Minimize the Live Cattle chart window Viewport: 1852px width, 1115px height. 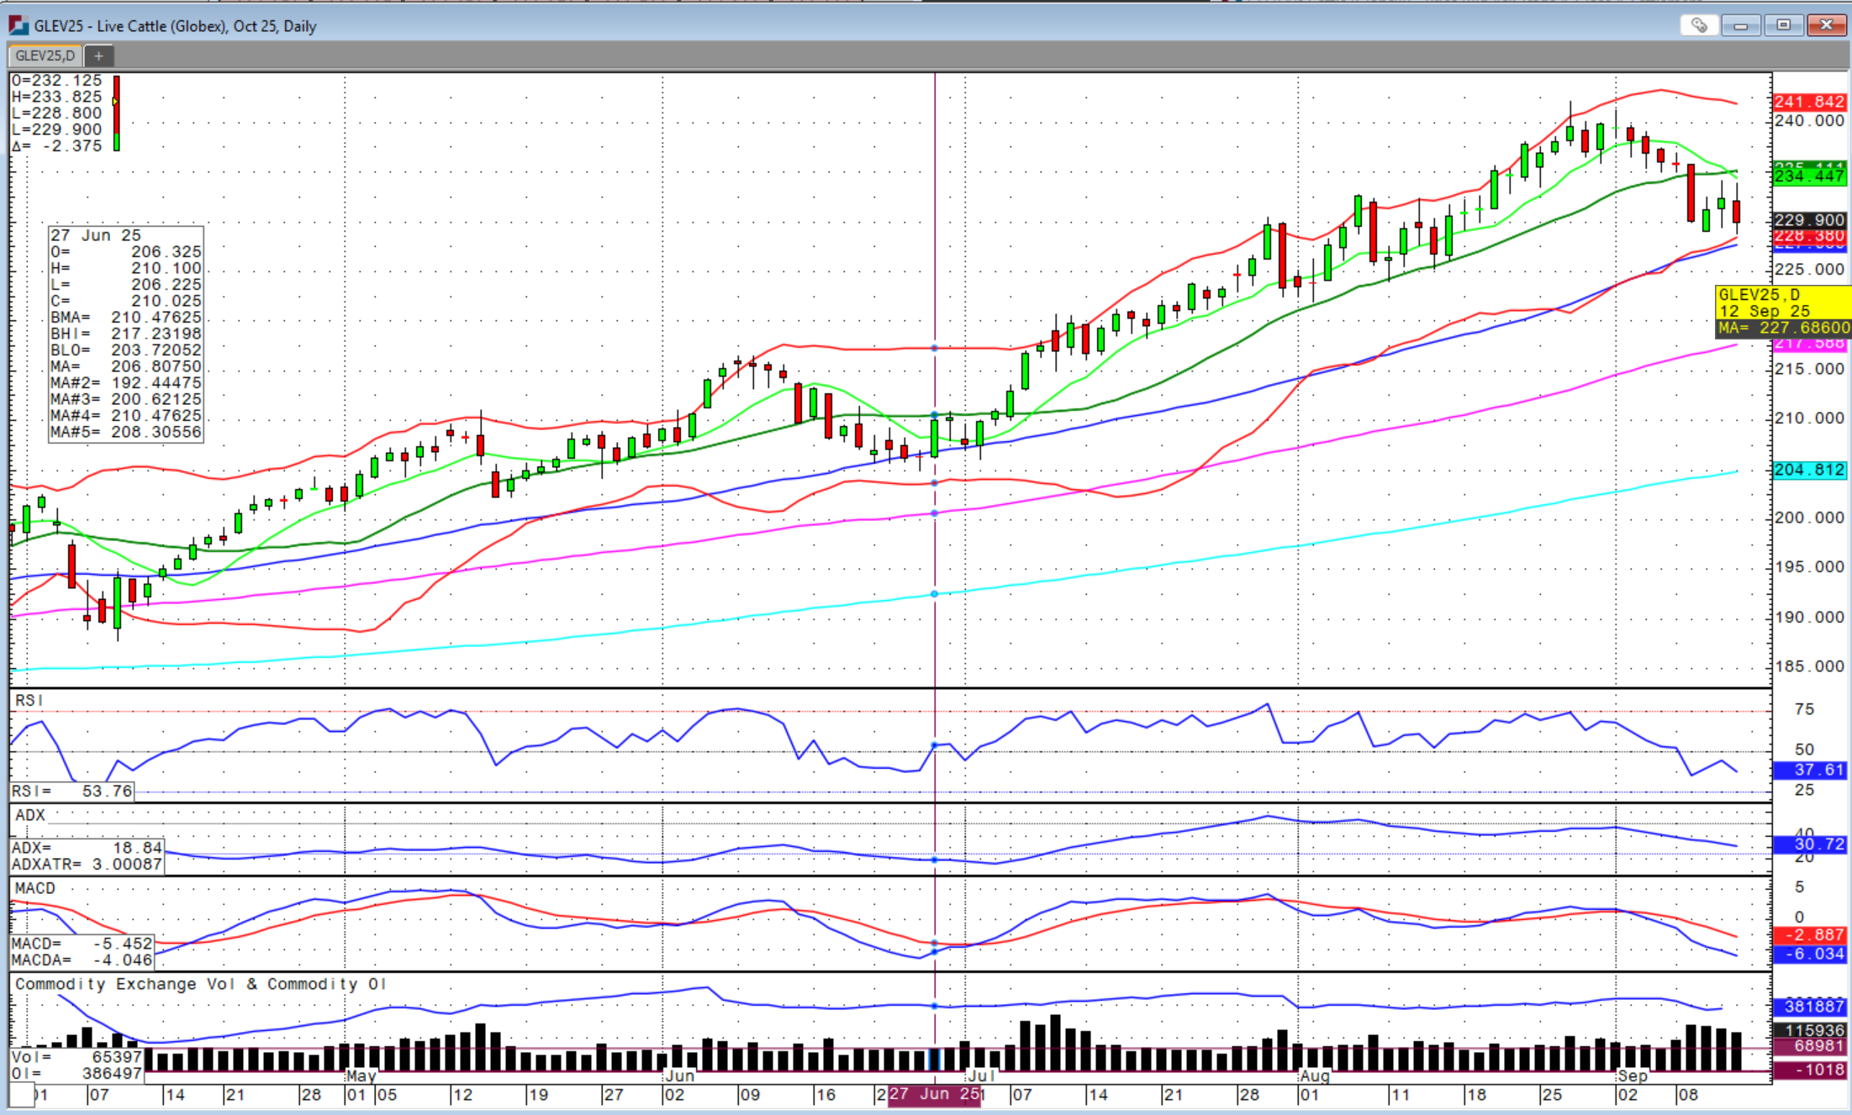(x=1740, y=25)
